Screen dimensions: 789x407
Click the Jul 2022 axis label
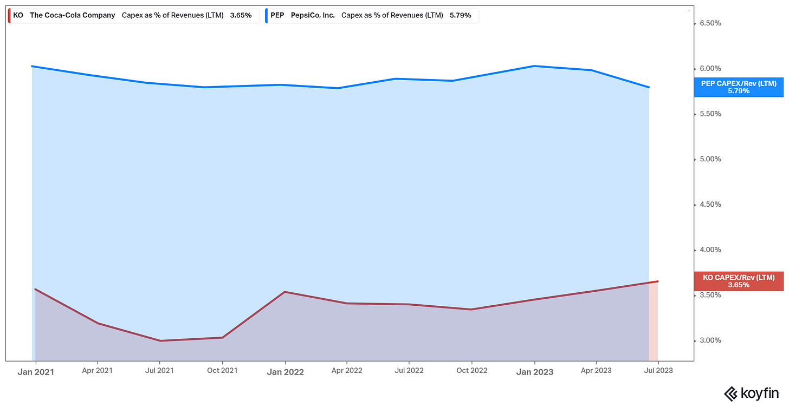tap(409, 371)
